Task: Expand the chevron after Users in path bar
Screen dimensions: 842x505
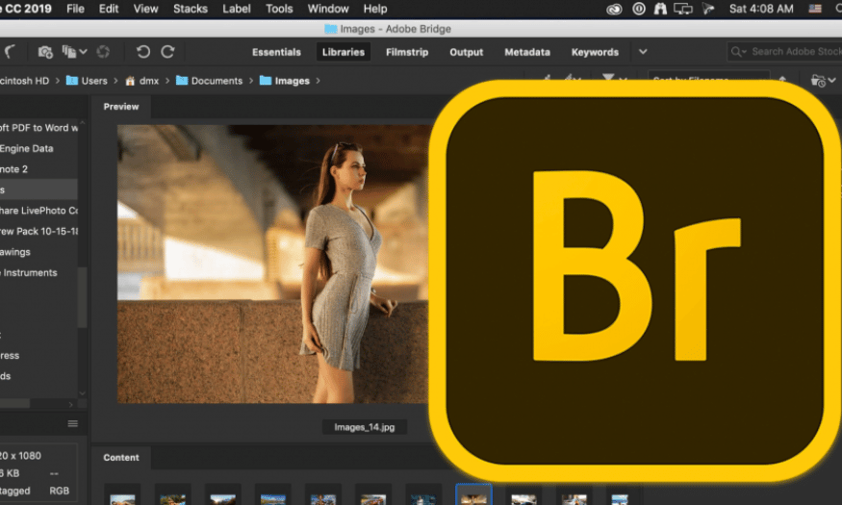Action: coord(115,81)
